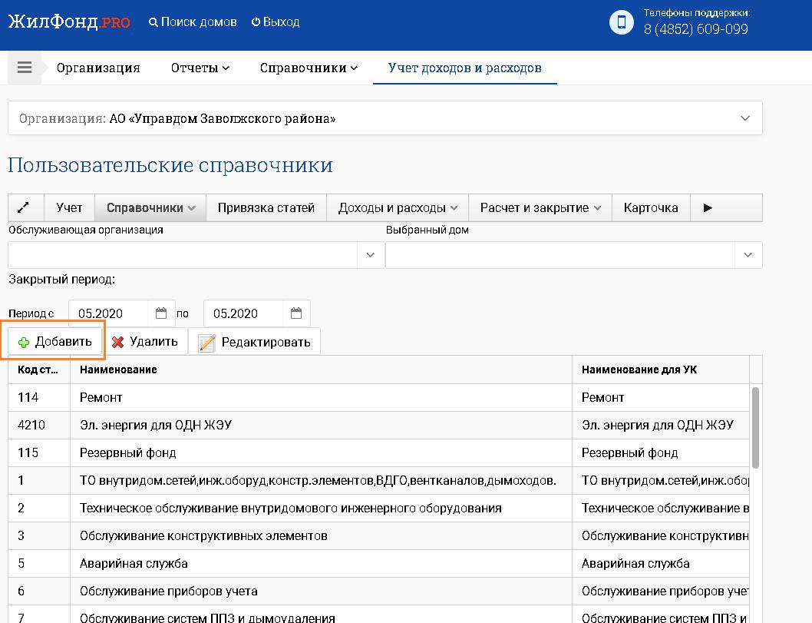The height and width of the screenshot is (623, 812).
Task: Click Добавить to add a new entry
Action: tap(55, 342)
